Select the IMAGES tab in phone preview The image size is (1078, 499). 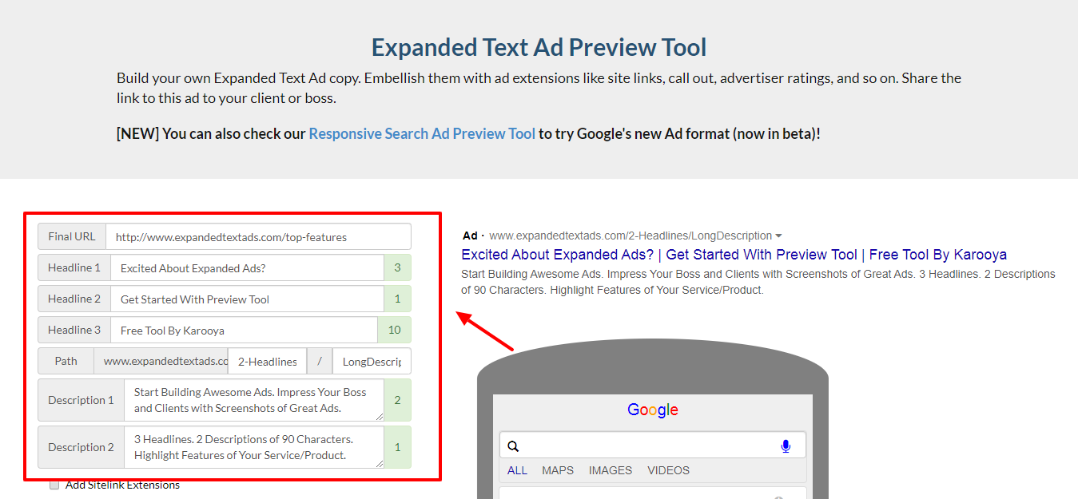point(611,470)
